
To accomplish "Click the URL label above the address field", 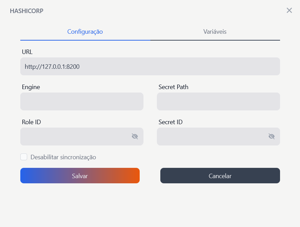I will tap(27, 52).
